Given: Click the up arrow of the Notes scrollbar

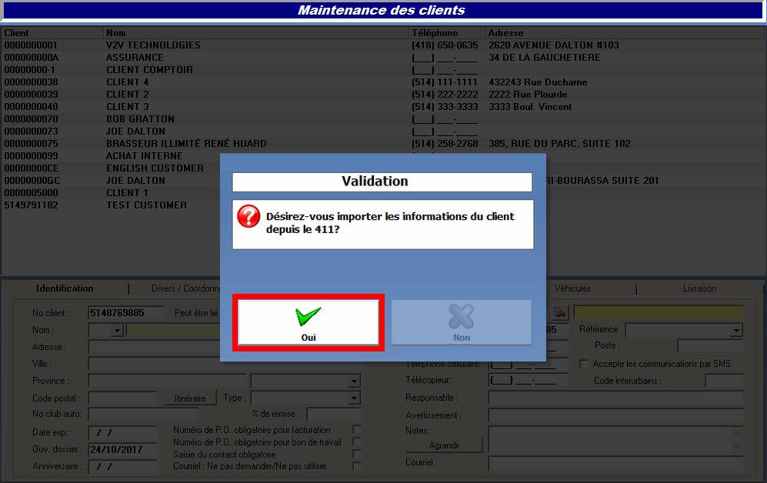Looking at the screenshot, I should 737,433.
